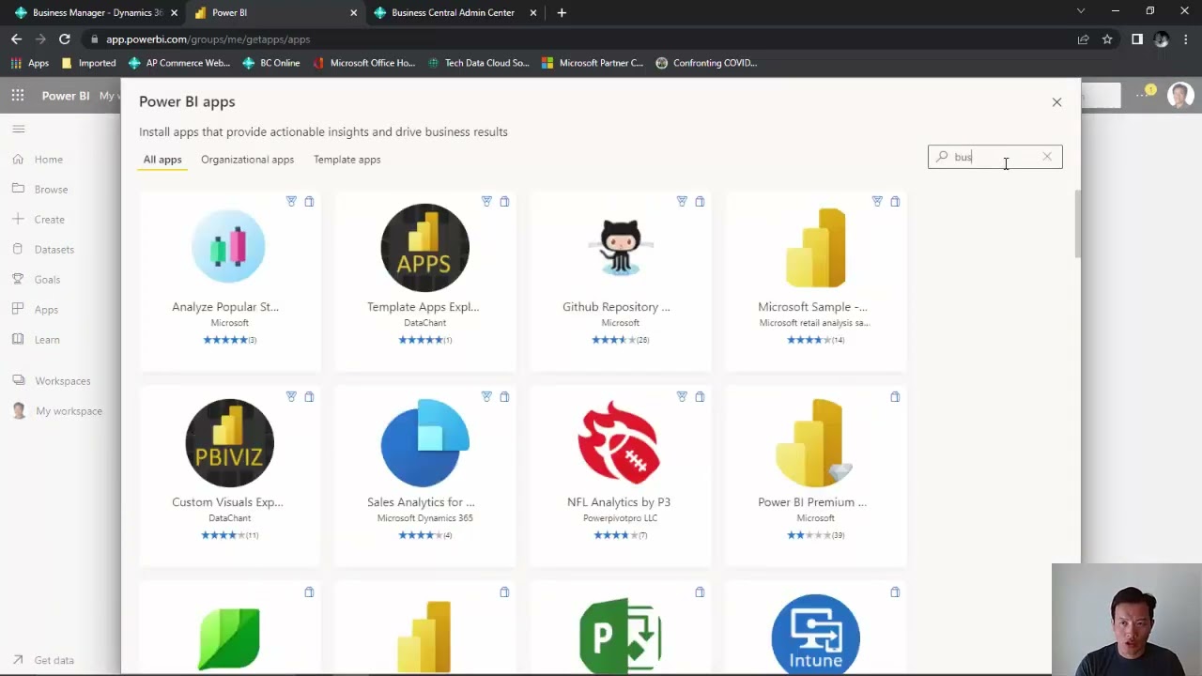Switch to Business Central Admin Center tab
The width and height of the screenshot is (1202, 676).
(x=454, y=12)
